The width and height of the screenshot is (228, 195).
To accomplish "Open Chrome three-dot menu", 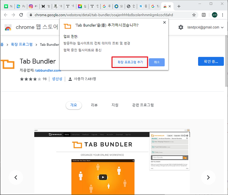I will pos(223,15).
